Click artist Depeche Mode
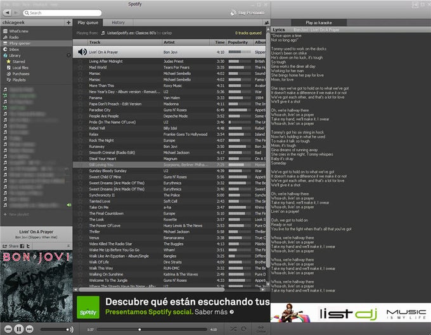431x335 pixels. pyautogui.click(x=176, y=116)
